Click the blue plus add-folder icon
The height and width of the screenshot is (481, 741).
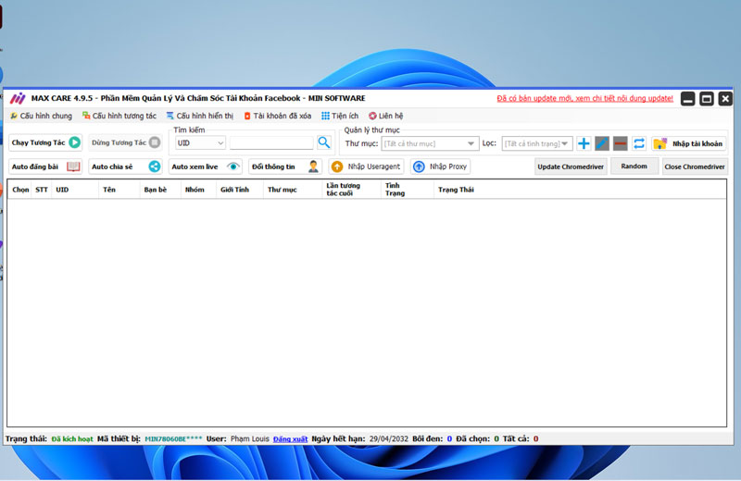coord(584,143)
